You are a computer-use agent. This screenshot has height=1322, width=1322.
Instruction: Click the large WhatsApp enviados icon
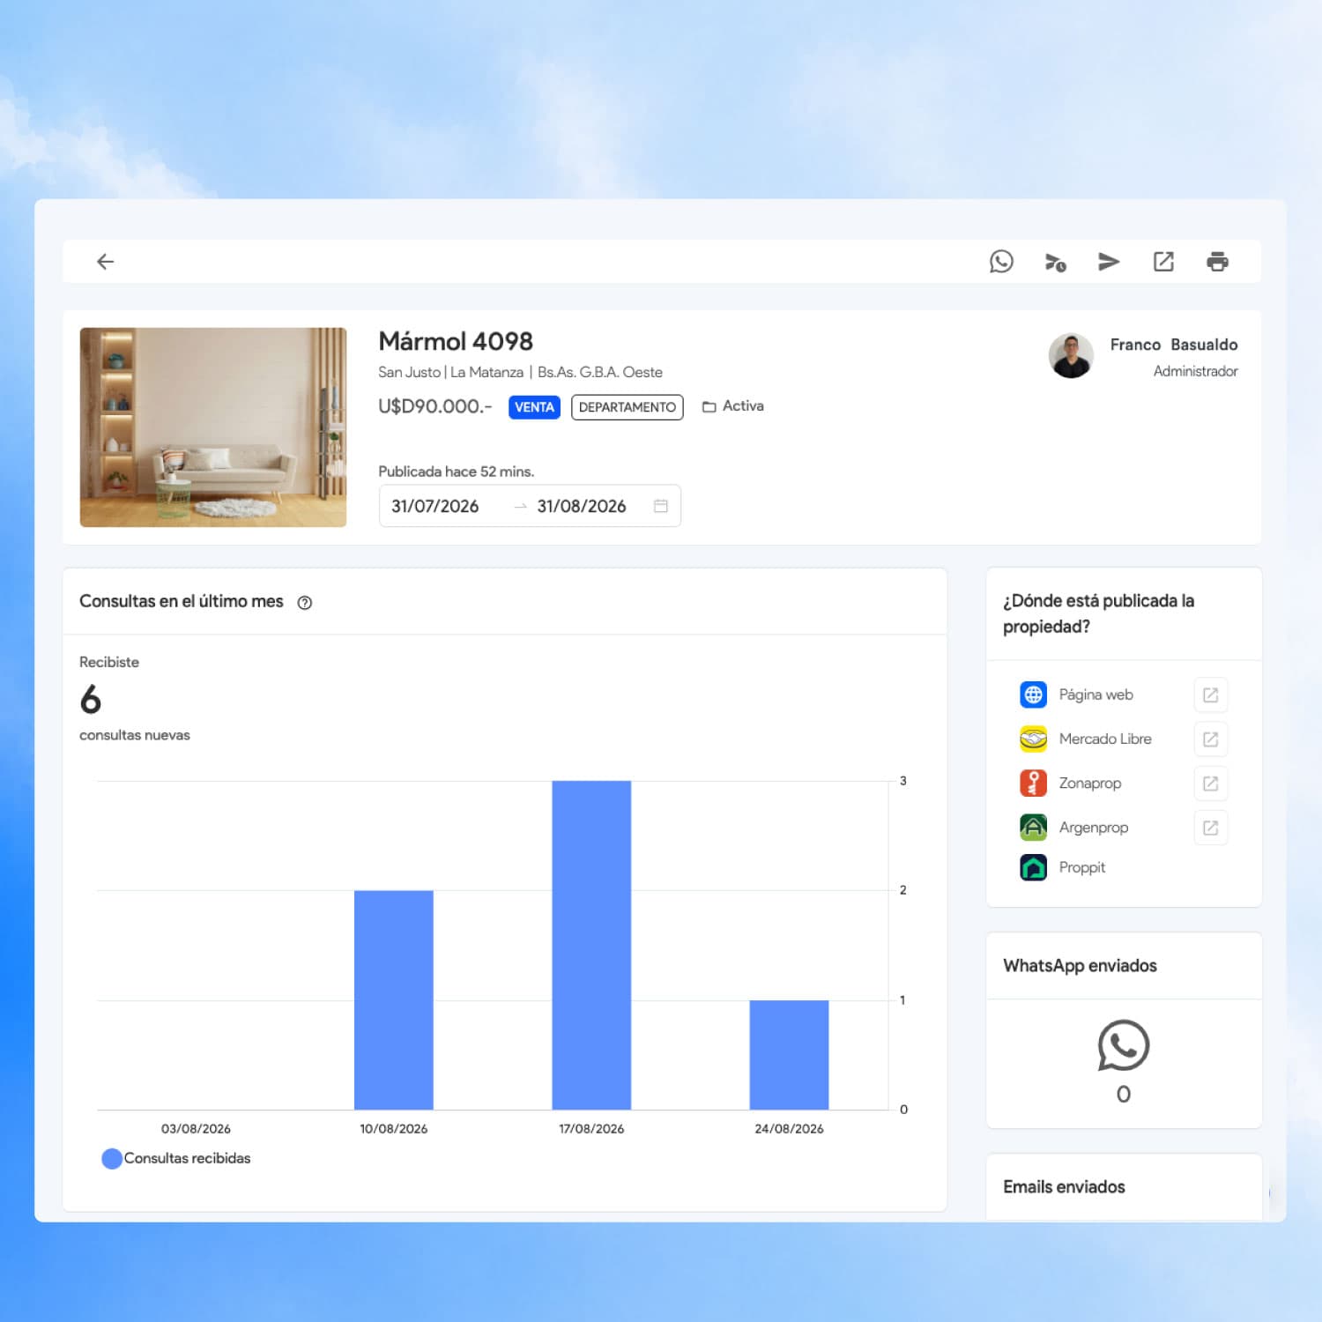[1124, 1045]
